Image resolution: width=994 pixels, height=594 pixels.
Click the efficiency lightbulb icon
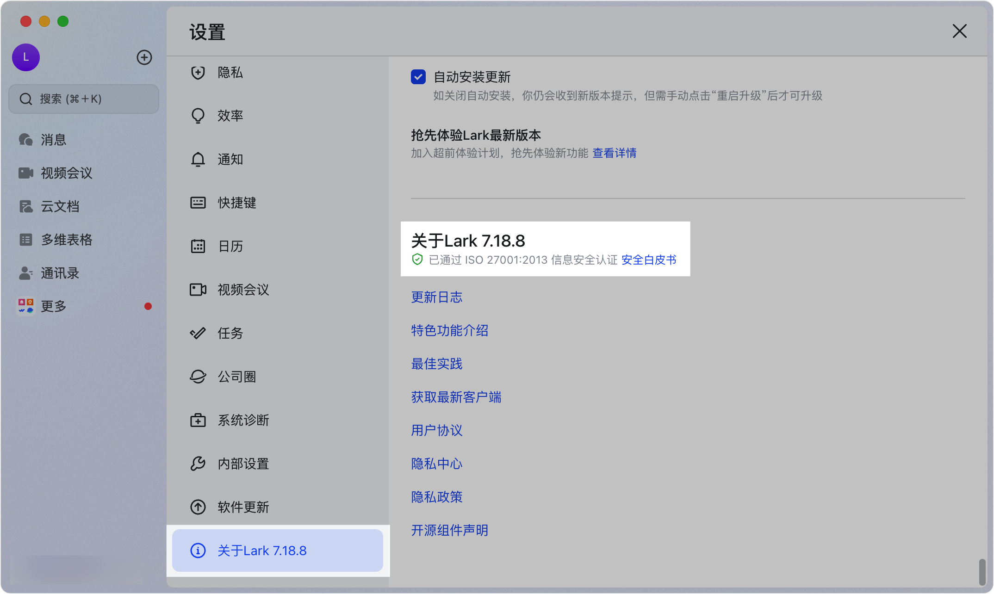pyautogui.click(x=198, y=116)
